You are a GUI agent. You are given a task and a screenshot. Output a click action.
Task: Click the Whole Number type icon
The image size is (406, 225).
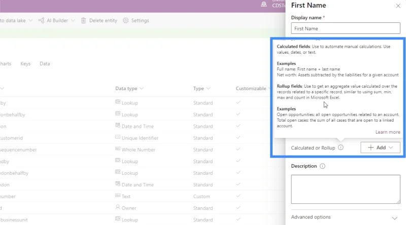(x=118, y=148)
